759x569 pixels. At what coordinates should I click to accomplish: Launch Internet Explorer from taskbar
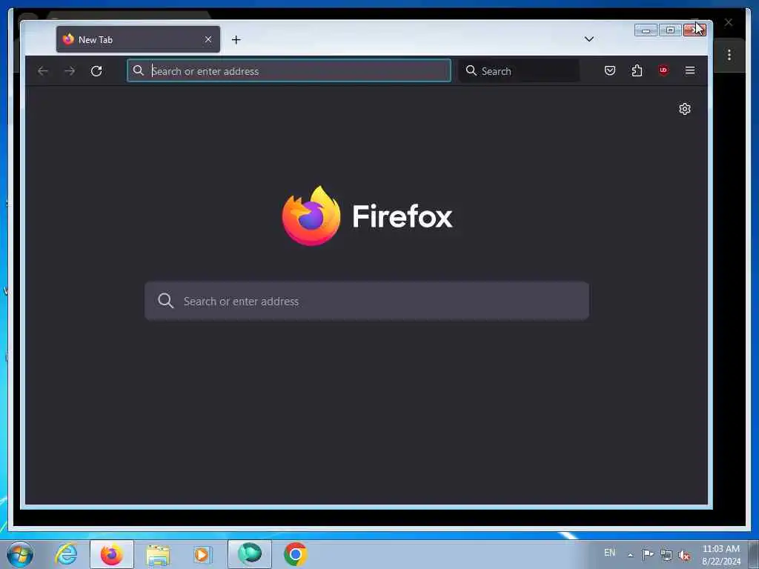(66, 554)
